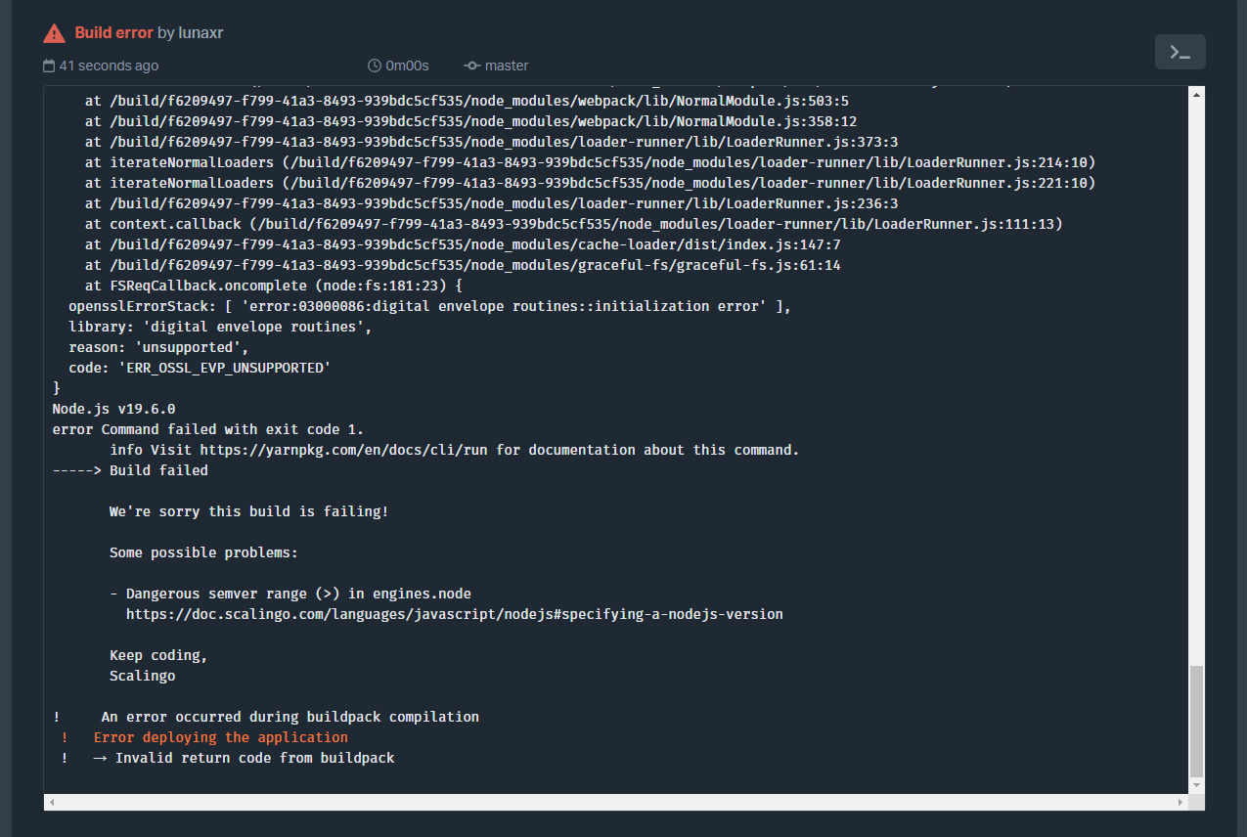Viewport: 1247px width, 837px height.
Task: Click the left arrow of the horizontal scrollbar
Action: coord(51,803)
